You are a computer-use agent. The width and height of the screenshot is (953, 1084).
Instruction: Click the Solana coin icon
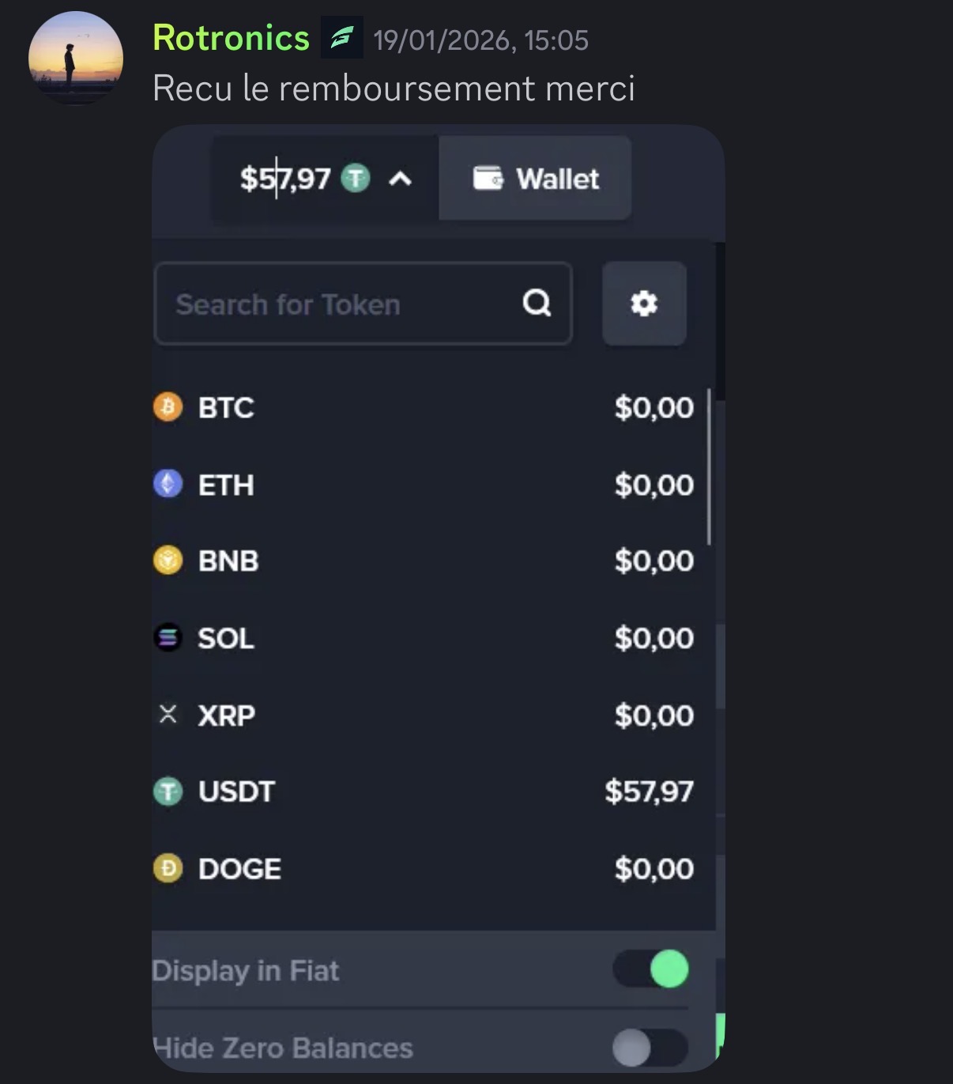(x=168, y=637)
